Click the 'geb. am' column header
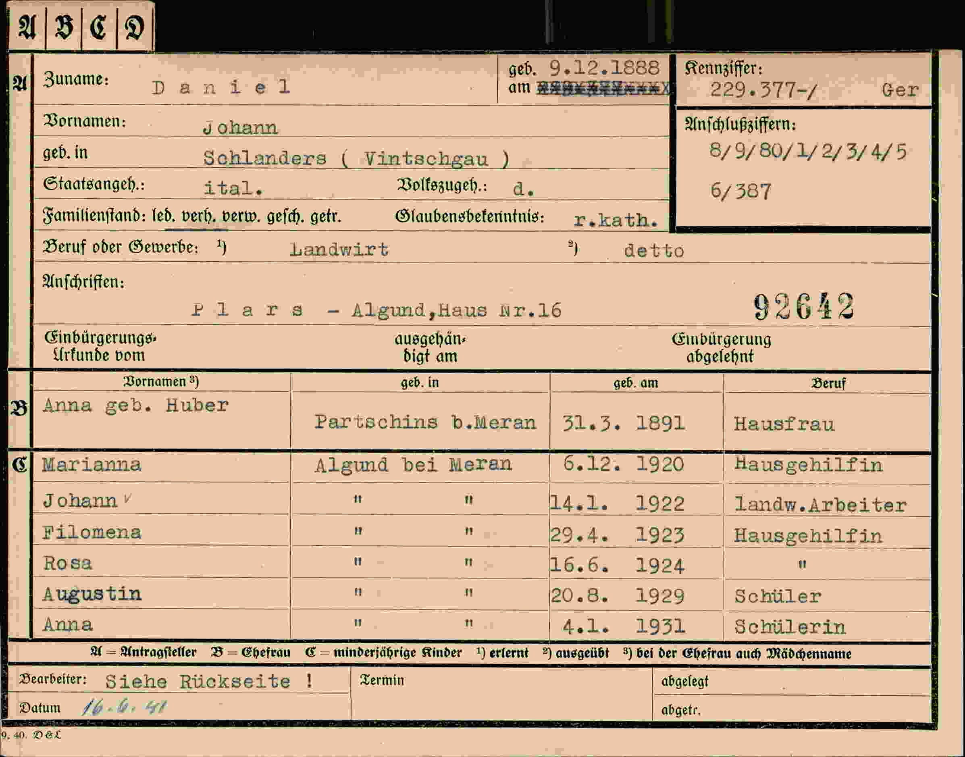Viewport: 965px width, 757px height. [636, 383]
